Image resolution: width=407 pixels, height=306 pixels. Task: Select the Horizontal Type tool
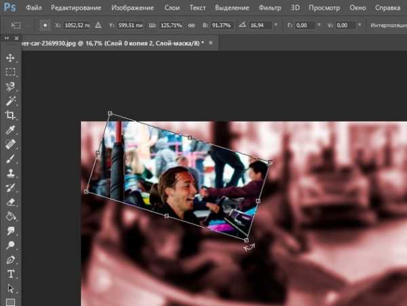(x=10, y=274)
